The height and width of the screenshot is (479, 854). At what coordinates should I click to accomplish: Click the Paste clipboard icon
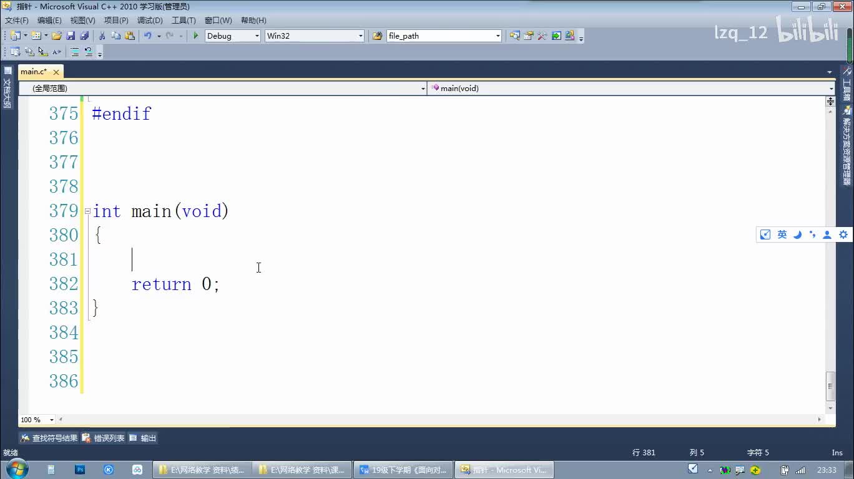pos(130,36)
